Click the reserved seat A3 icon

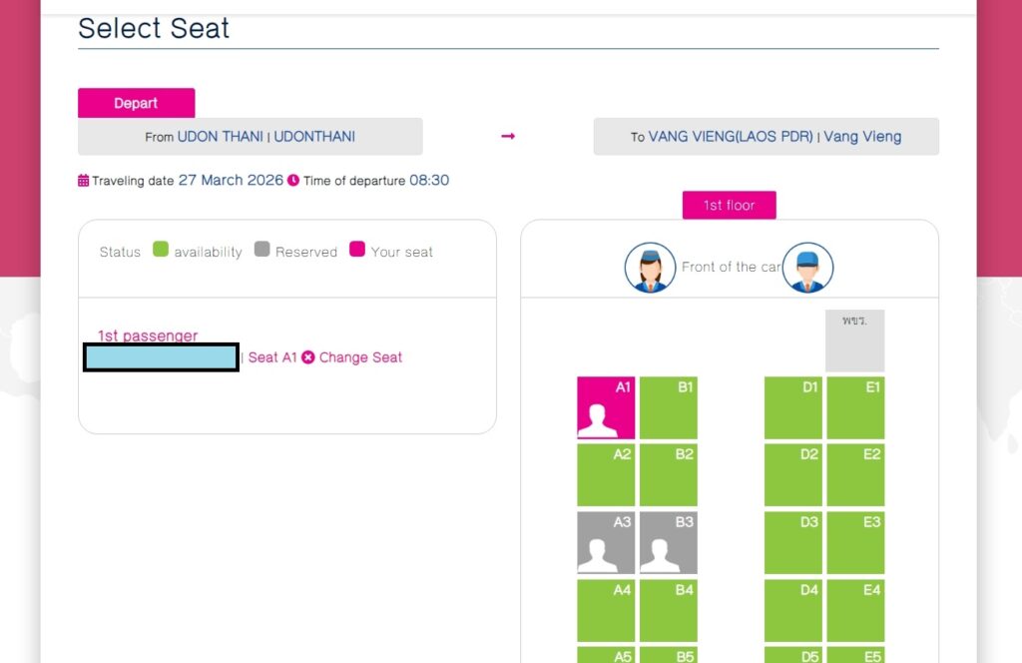pos(606,542)
